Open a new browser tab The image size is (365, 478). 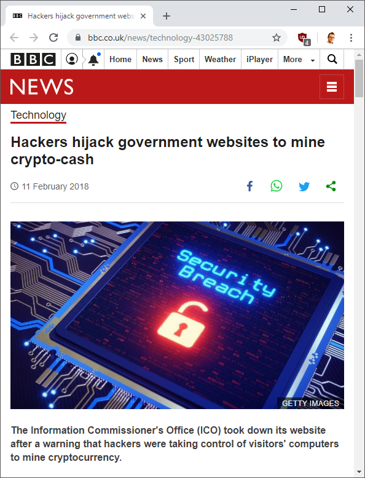tap(166, 16)
